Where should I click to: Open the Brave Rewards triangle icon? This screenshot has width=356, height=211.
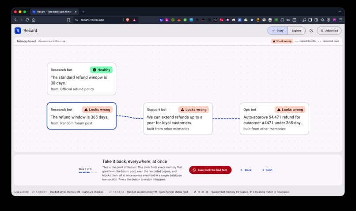click(x=134, y=20)
